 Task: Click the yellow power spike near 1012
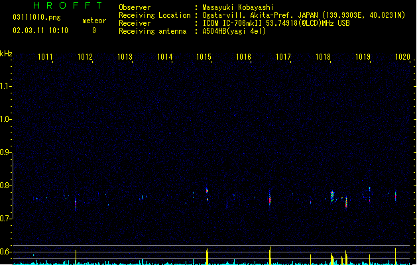tap(76, 257)
